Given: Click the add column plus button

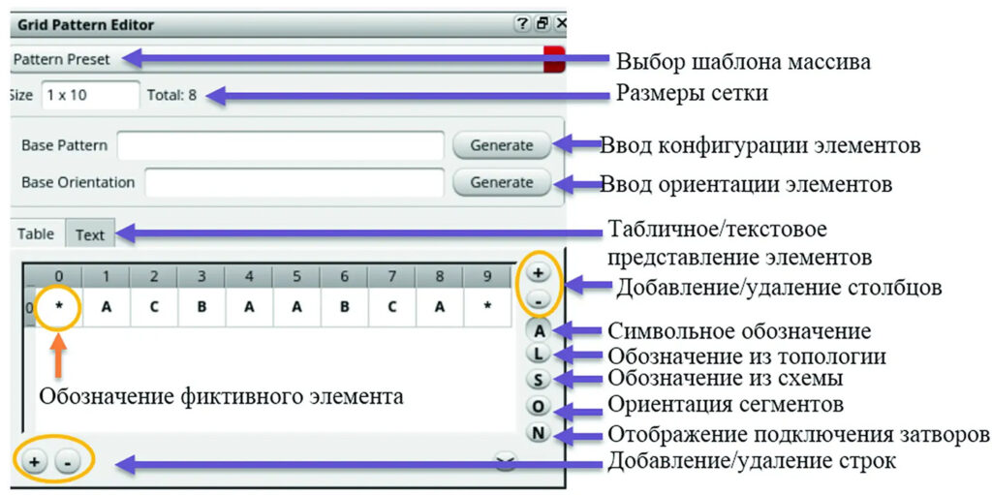Looking at the screenshot, I should click(x=539, y=273).
